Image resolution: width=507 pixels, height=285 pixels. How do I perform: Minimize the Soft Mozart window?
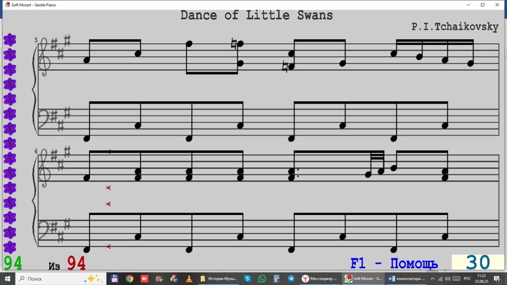[x=469, y=5]
